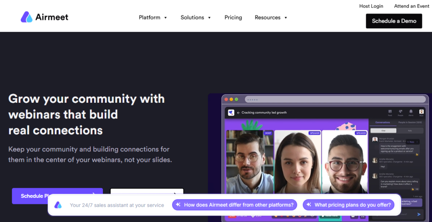The width and height of the screenshot is (432, 222).
Task: Open the Resources dropdown menu
Action: pos(271,18)
